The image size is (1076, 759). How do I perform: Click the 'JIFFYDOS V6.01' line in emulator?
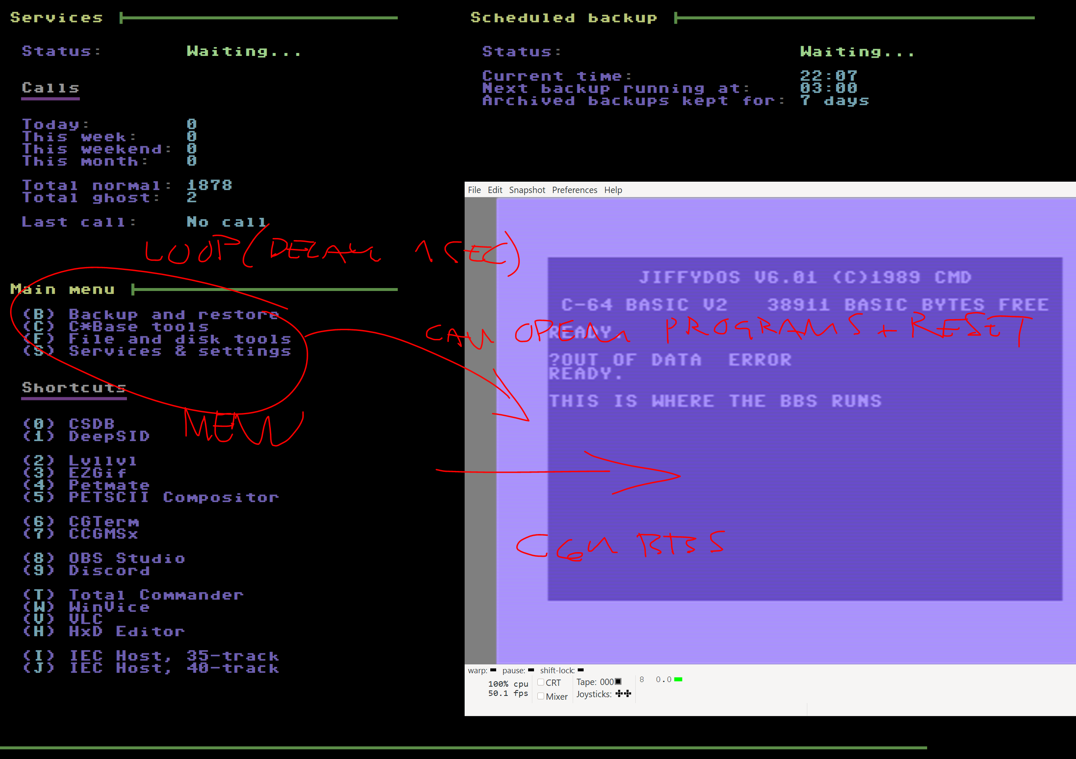[805, 278]
